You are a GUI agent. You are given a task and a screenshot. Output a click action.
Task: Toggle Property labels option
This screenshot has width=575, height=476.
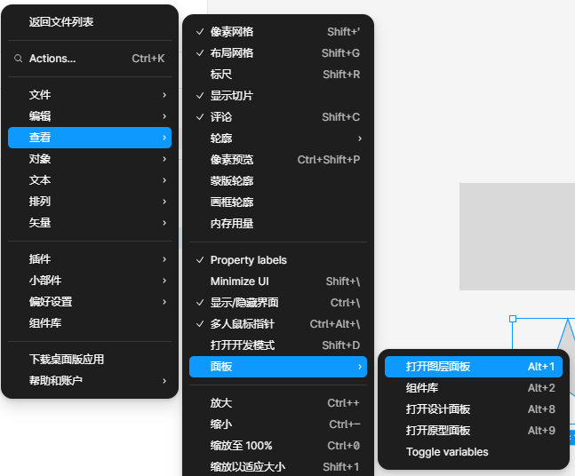click(278, 260)
